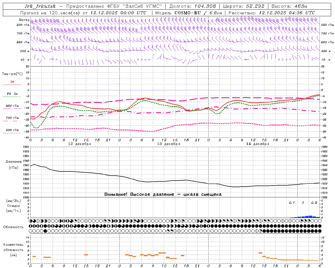Select the (мм/1ч.) precipitation unit label

click(x=13, y=211)
